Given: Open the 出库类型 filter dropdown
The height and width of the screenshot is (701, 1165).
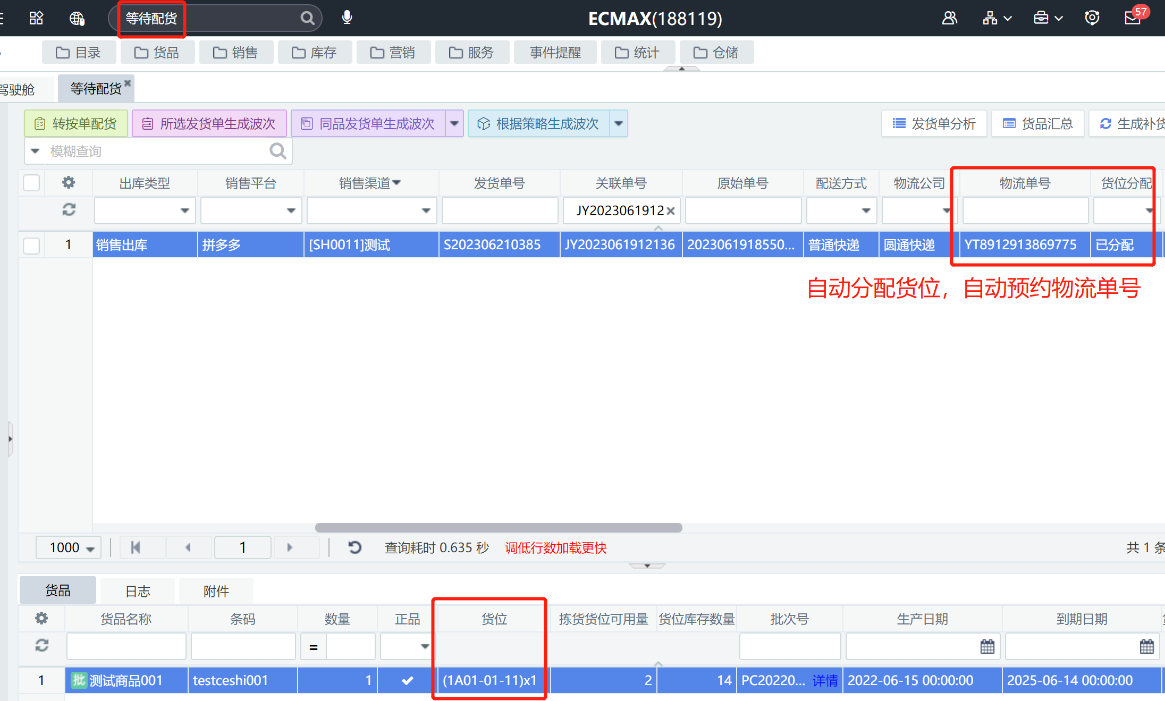Looking at the screenshot, I should 184,210.
